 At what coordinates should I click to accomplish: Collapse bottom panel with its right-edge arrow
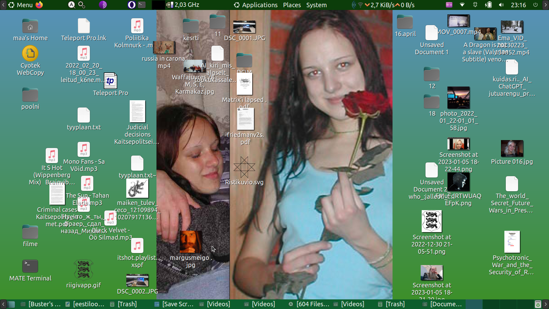click(x=546, y=304)
